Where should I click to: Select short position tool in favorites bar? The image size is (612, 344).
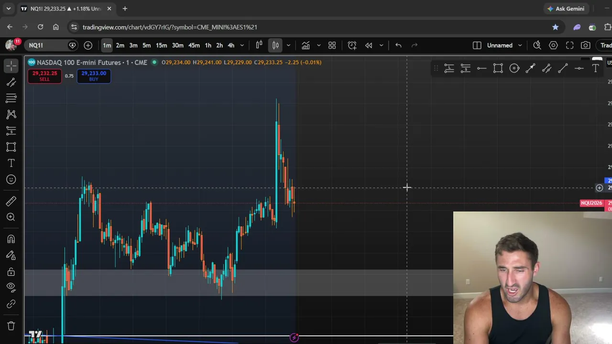click(465, 69)
